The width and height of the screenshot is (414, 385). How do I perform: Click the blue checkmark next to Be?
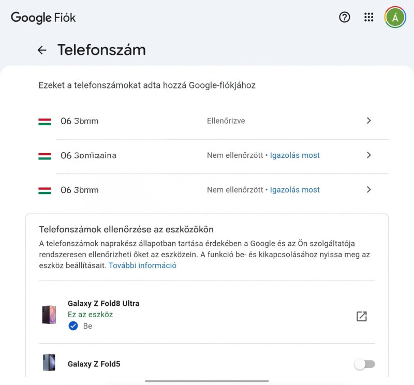pyautogui.click(x=73, y=326)
